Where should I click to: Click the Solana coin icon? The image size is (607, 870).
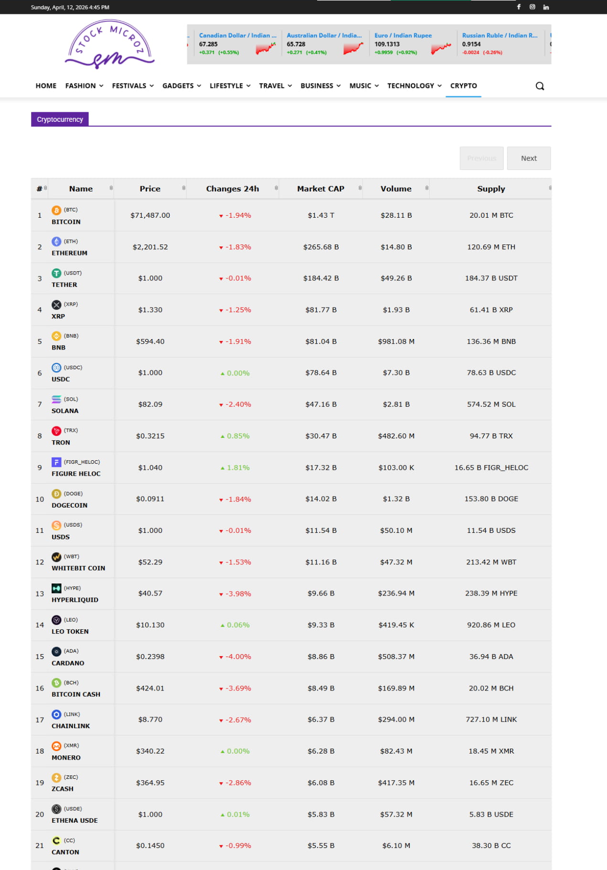(56, 399)
